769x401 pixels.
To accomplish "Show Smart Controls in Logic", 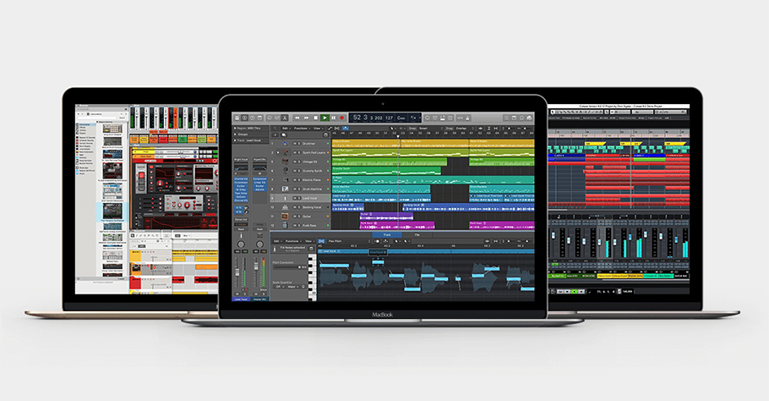I will pyautogui.click(x=270, y=118).
